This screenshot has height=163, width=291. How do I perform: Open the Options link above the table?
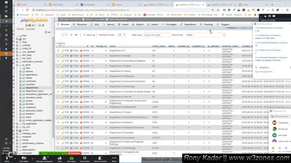61,43
